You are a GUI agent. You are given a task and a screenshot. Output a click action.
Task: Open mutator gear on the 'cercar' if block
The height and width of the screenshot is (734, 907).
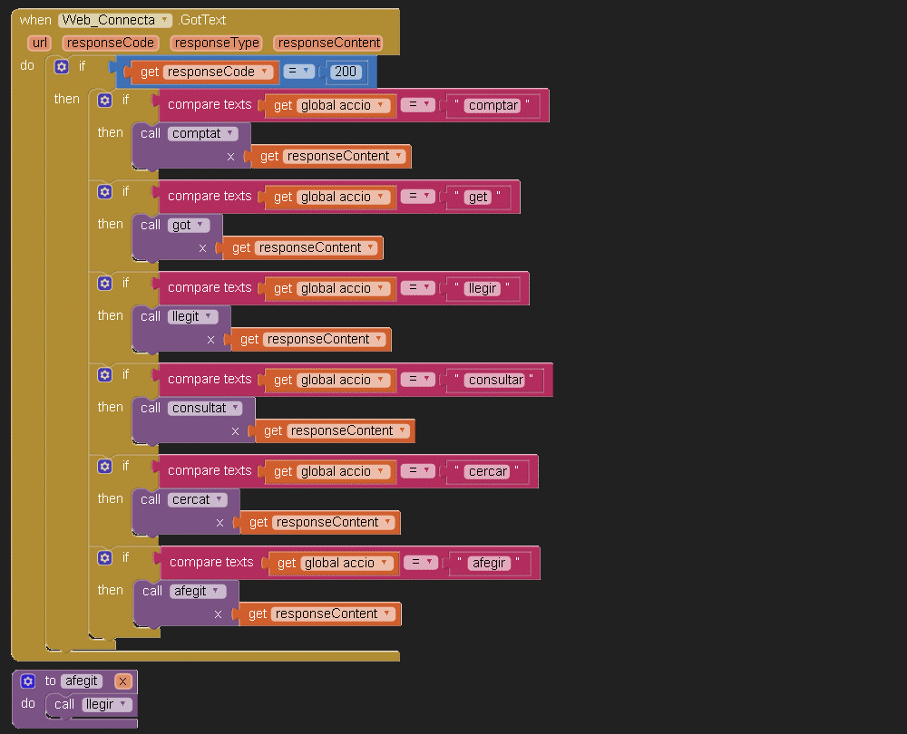tap(104, 467)
